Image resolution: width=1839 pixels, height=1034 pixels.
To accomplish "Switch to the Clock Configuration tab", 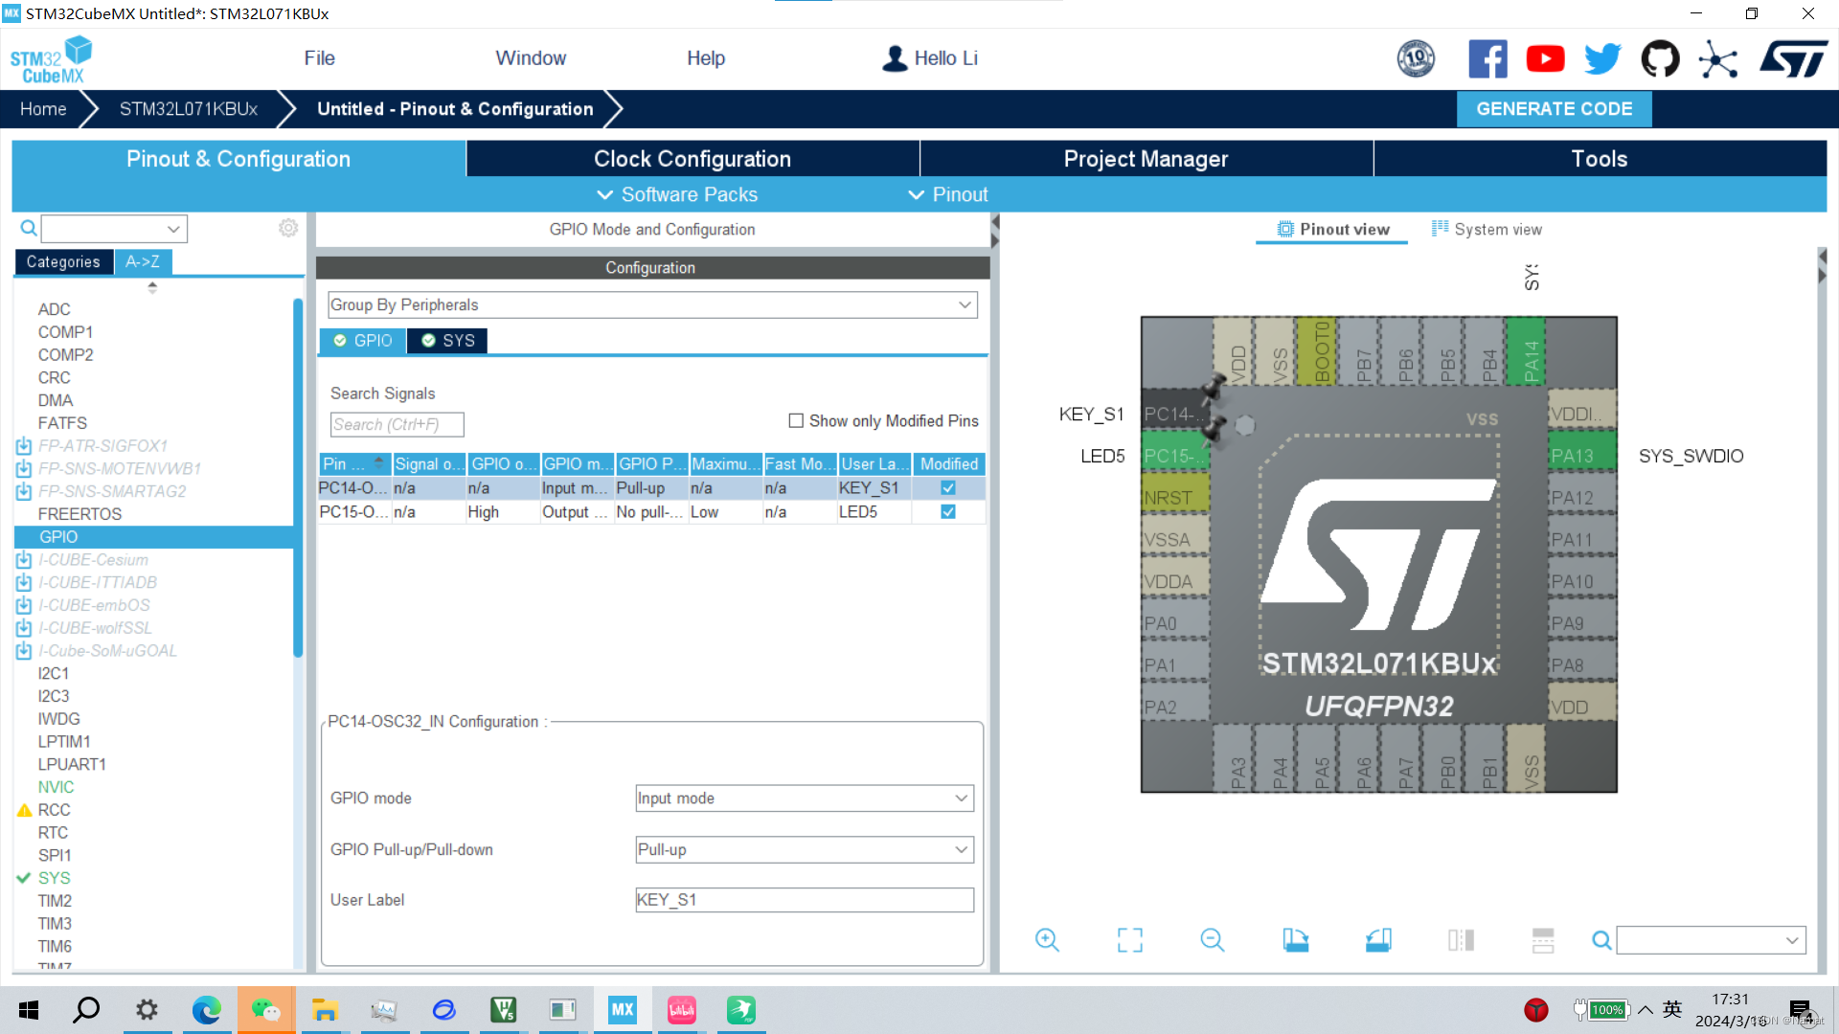I will 692,159.
